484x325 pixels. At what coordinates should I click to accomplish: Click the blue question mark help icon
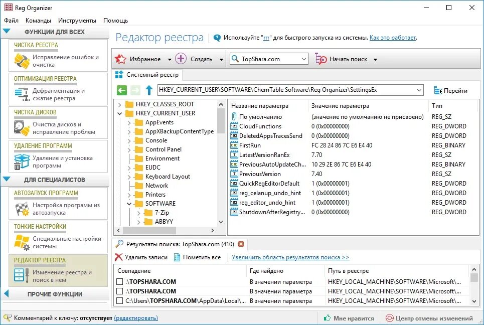(217, 38)
